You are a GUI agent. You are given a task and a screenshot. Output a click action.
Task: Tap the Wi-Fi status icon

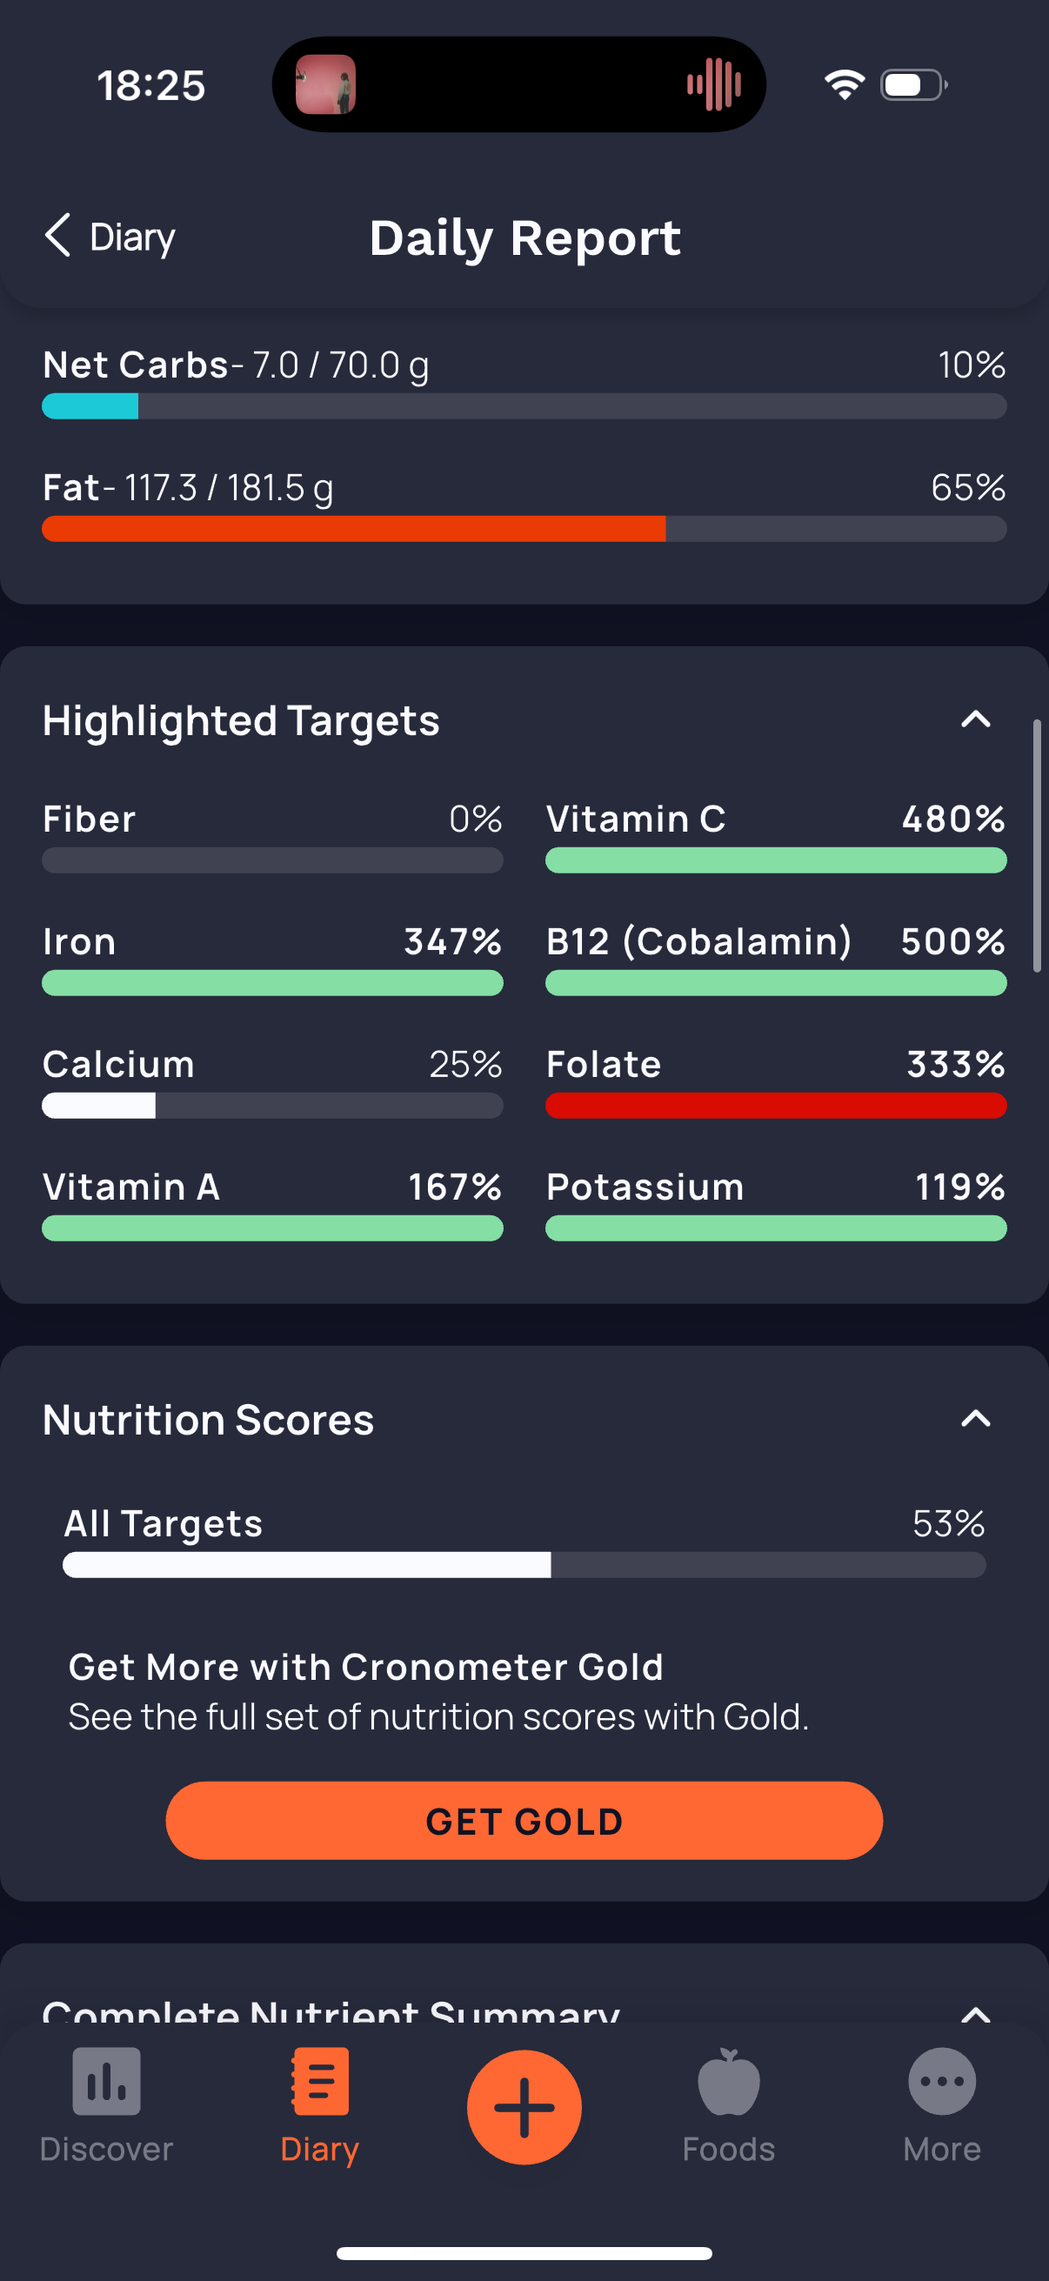[x=844, y=84]
